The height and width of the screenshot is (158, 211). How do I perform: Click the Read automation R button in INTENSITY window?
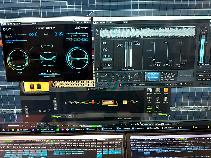(8, 24)
